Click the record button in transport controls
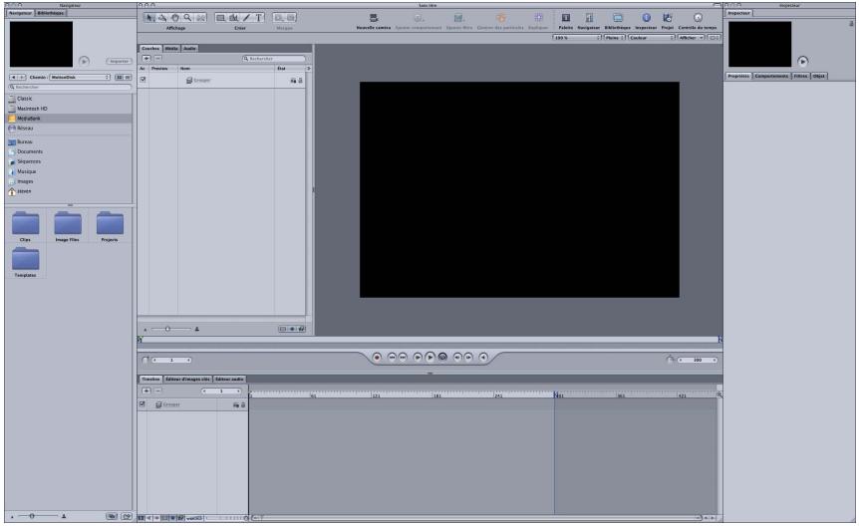Viewport: 859px width, 526px height. tap(377, 358)
